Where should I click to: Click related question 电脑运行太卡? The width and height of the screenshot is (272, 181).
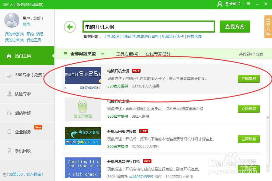(173, 37)
